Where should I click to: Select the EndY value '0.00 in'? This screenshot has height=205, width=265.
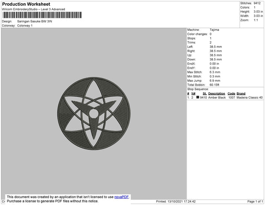click(x=214, y=68)
